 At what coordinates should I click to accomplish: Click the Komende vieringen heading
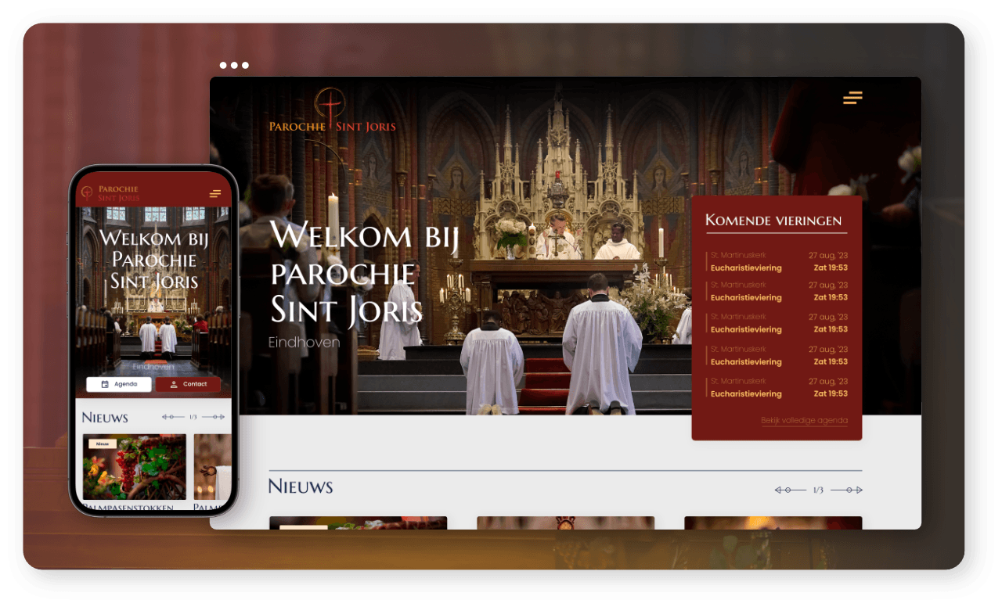(x=773, y=221)
